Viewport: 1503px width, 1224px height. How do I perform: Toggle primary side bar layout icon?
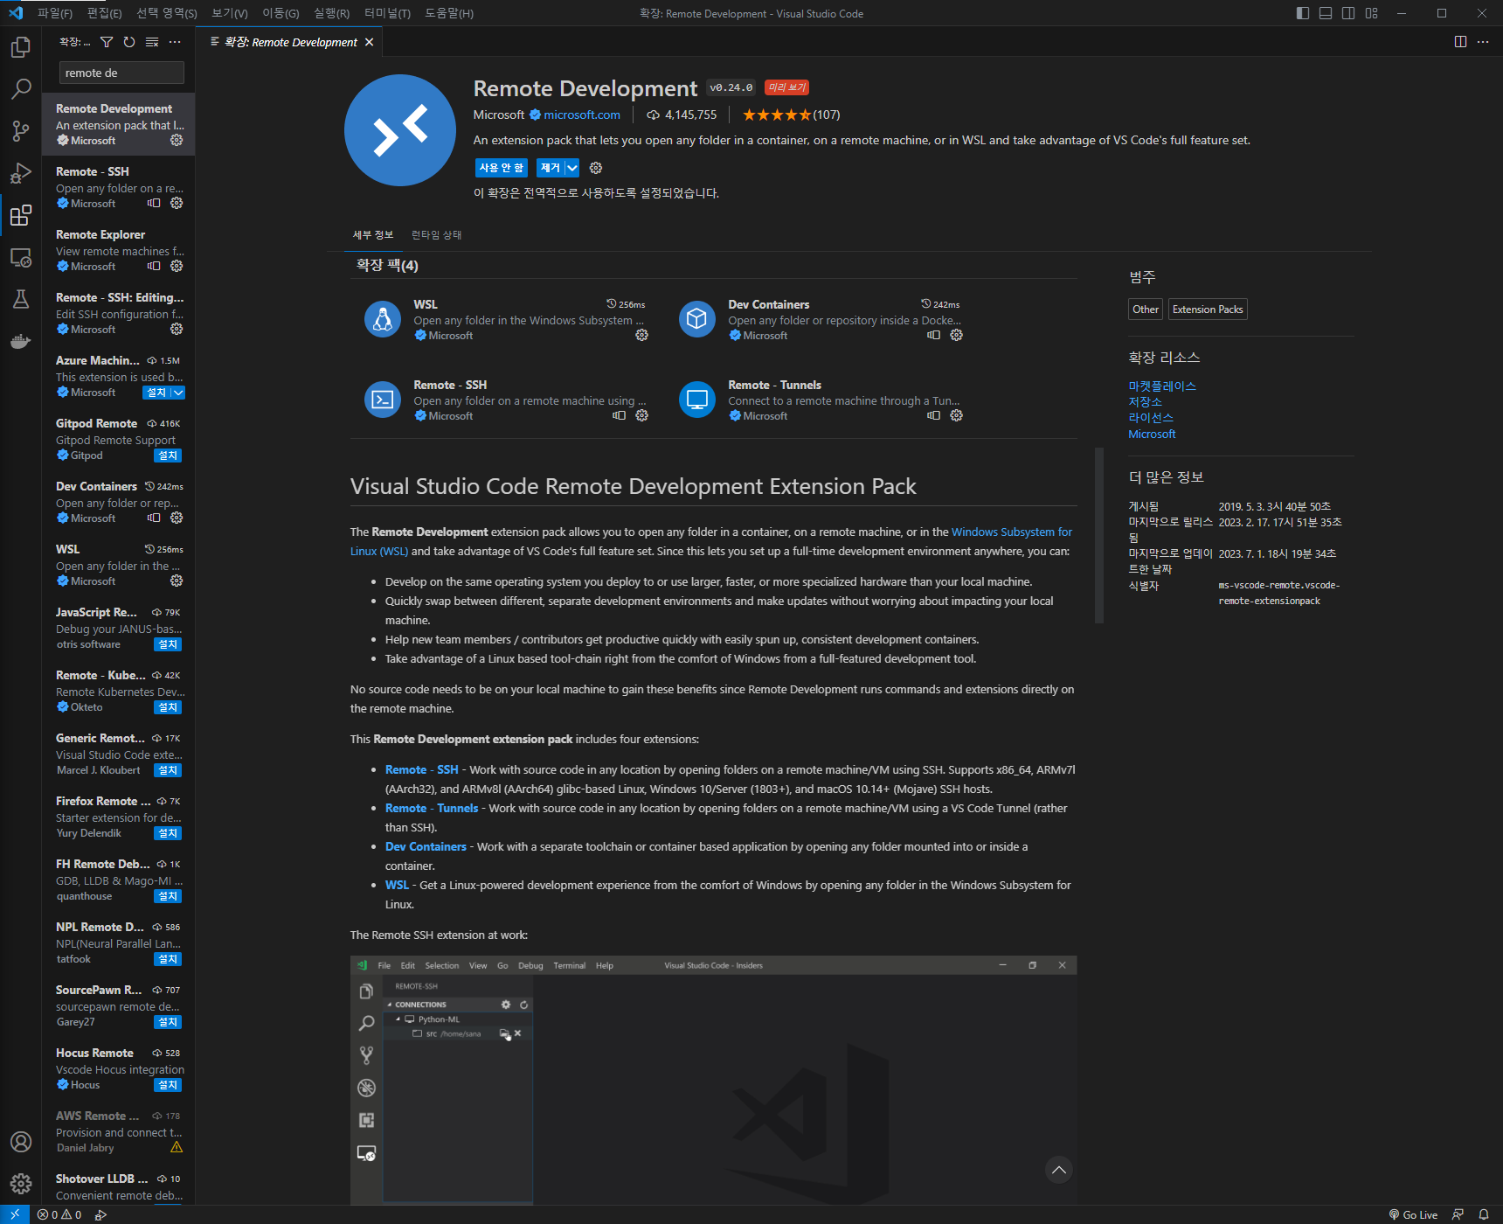click(x=1303, y=13)
